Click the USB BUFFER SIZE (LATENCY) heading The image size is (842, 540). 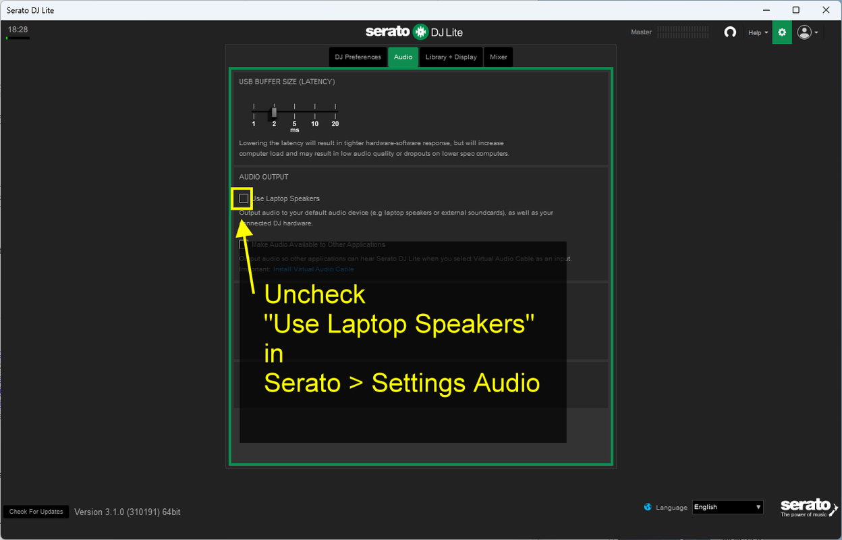click(x=287, y=82)
